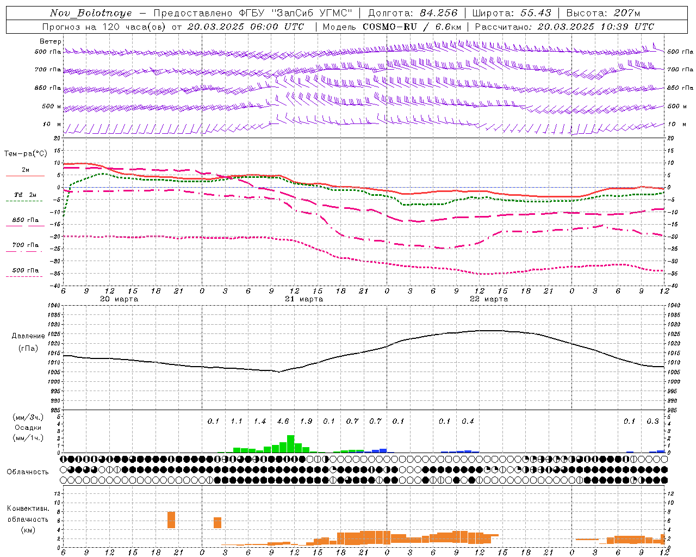Click the 1.9 precipitation total value

click(306, 421)
